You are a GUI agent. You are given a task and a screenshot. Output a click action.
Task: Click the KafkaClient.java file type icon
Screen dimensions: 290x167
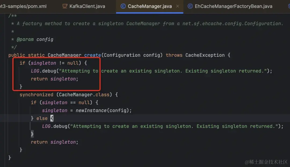click(65, 6)
